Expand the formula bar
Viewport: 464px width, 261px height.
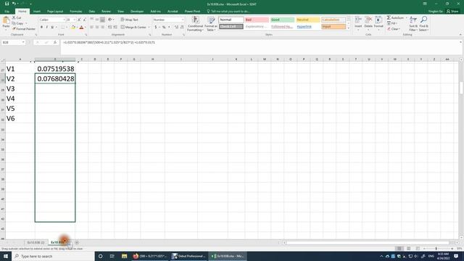click(460, 43)
